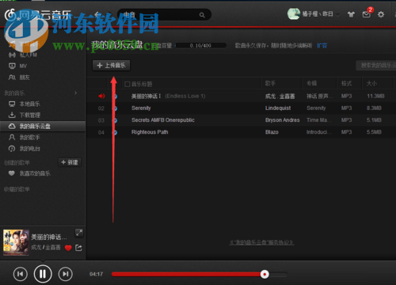The image size is (396, 285).
Task: Click the NetEase Cloud Music logo
Action: pos(38,15)
